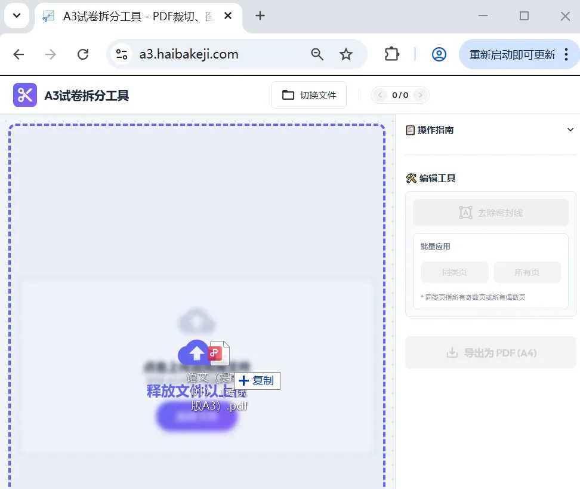Click the 同类页指所有奇数页或所有偶数页 note
This screenshot has width=580, height=489.
click(473, 297)
